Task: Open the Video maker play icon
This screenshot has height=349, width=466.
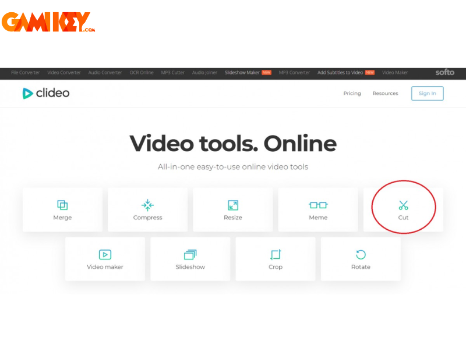Action: [x=105, y=255]
